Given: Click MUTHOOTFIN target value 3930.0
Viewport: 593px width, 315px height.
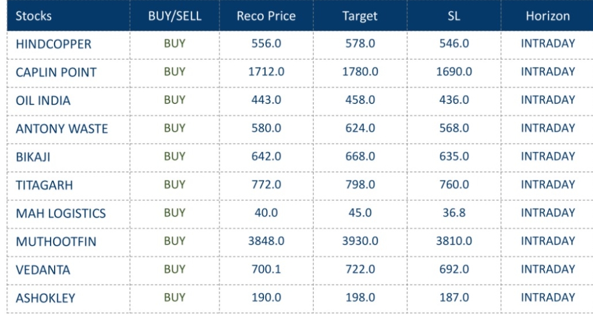Looking at the screenshot, I should 360,241.
